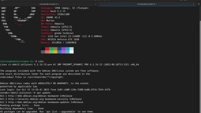Pick the dark purple neofetch color block
Image resolution: width=201 pixels, height=113 pixels.
tap(63, 49)
